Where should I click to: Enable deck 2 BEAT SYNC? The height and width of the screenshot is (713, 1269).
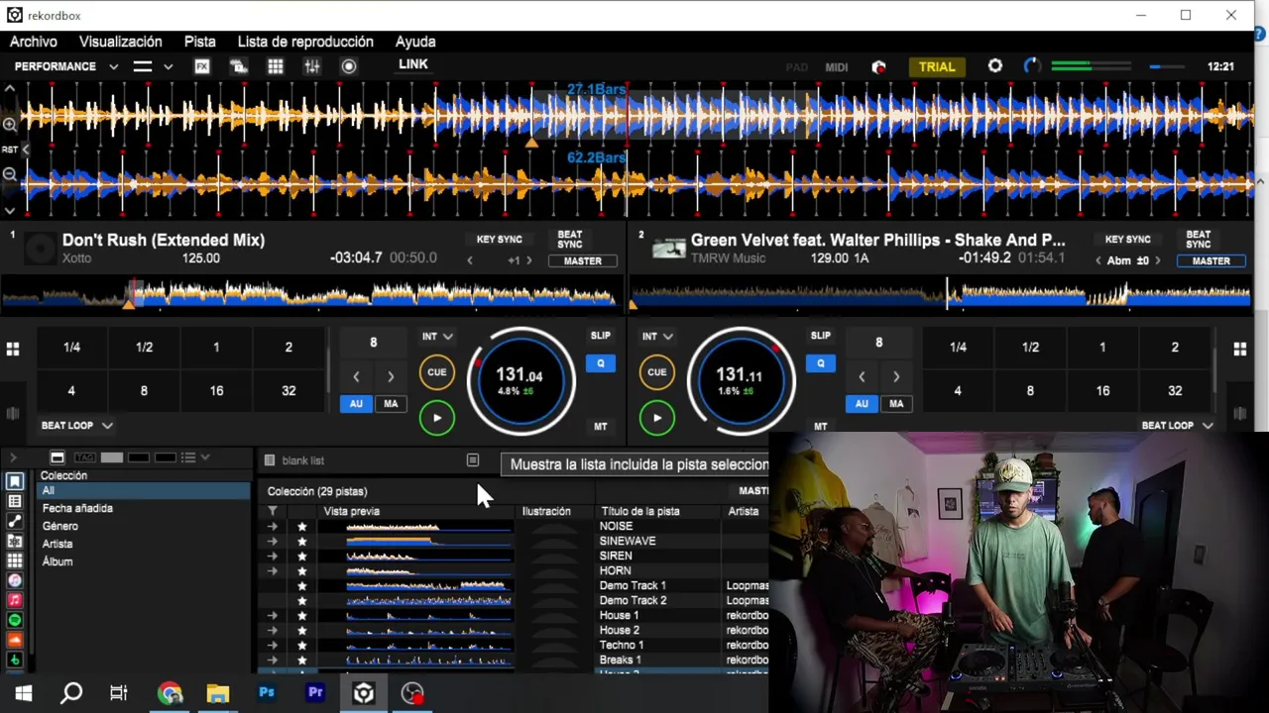tap(1199, 240)
